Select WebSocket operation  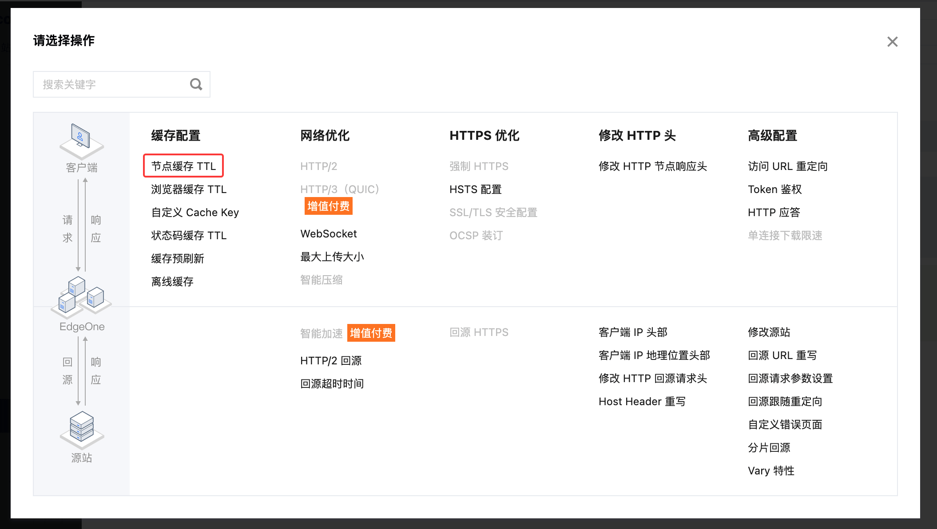(x=329, y=234)
